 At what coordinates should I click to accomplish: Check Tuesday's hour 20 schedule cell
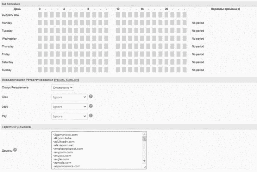click(167, 31)
